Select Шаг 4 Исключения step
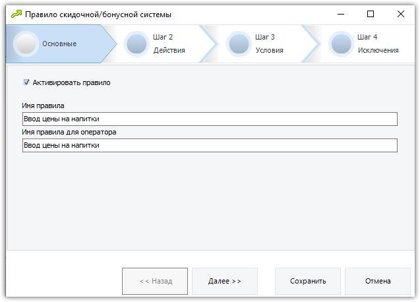Image resolution: width=420 pixels, height=302 pixels. tap(369, 44)
